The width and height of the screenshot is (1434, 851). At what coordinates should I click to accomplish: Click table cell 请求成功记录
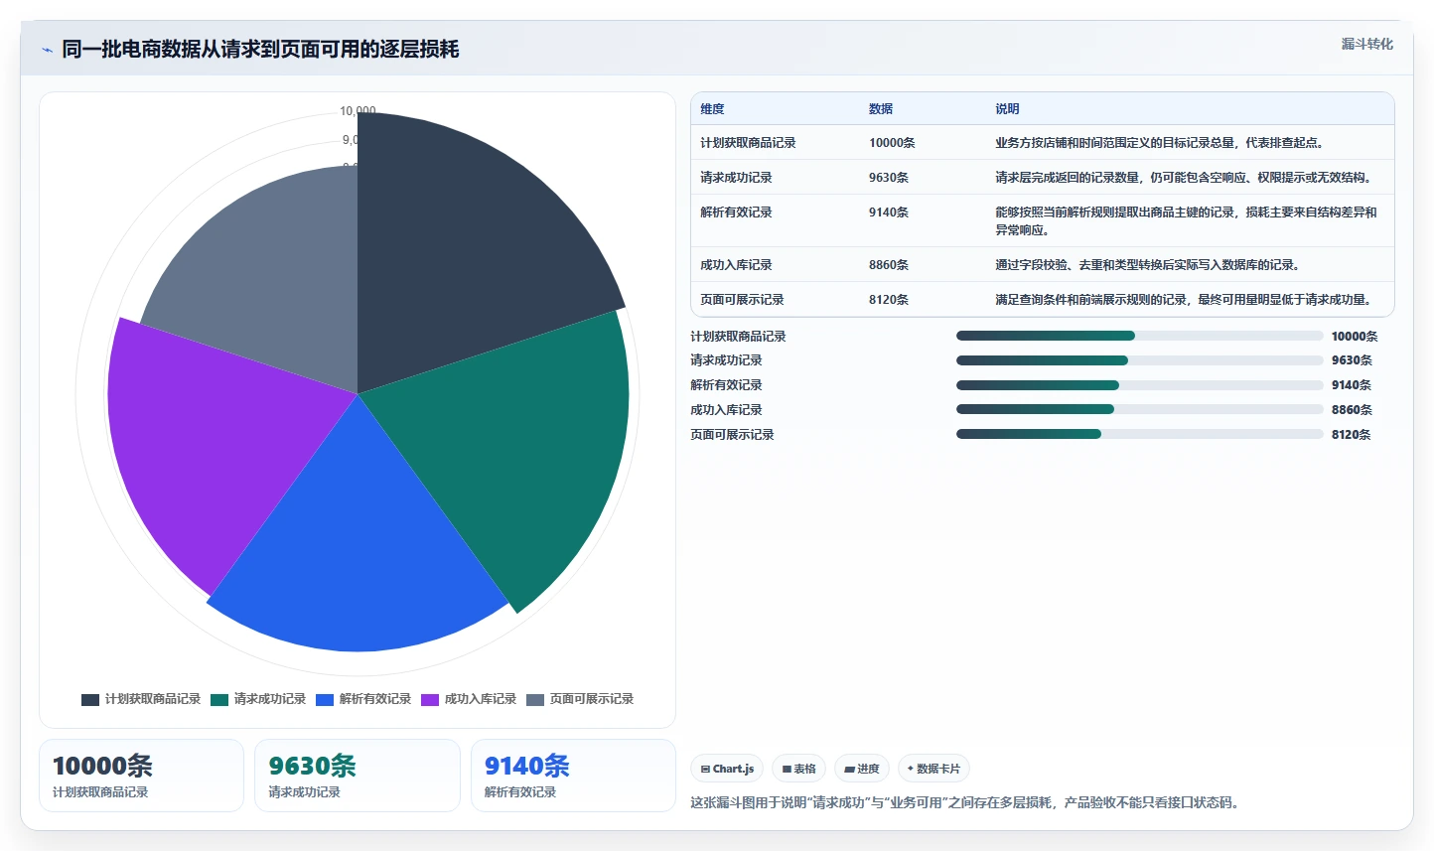(x=736, y=178)
